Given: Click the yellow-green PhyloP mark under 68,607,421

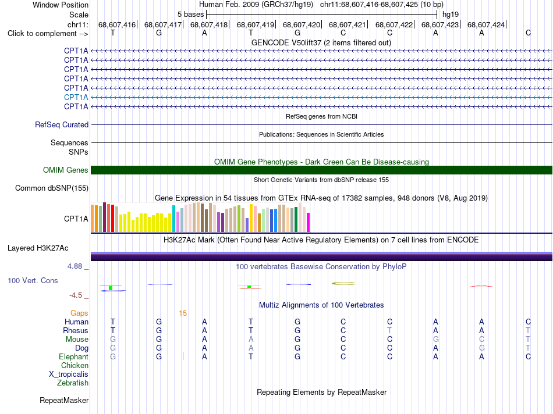Looking at the screenshot, I should click(x=343, y=283).
